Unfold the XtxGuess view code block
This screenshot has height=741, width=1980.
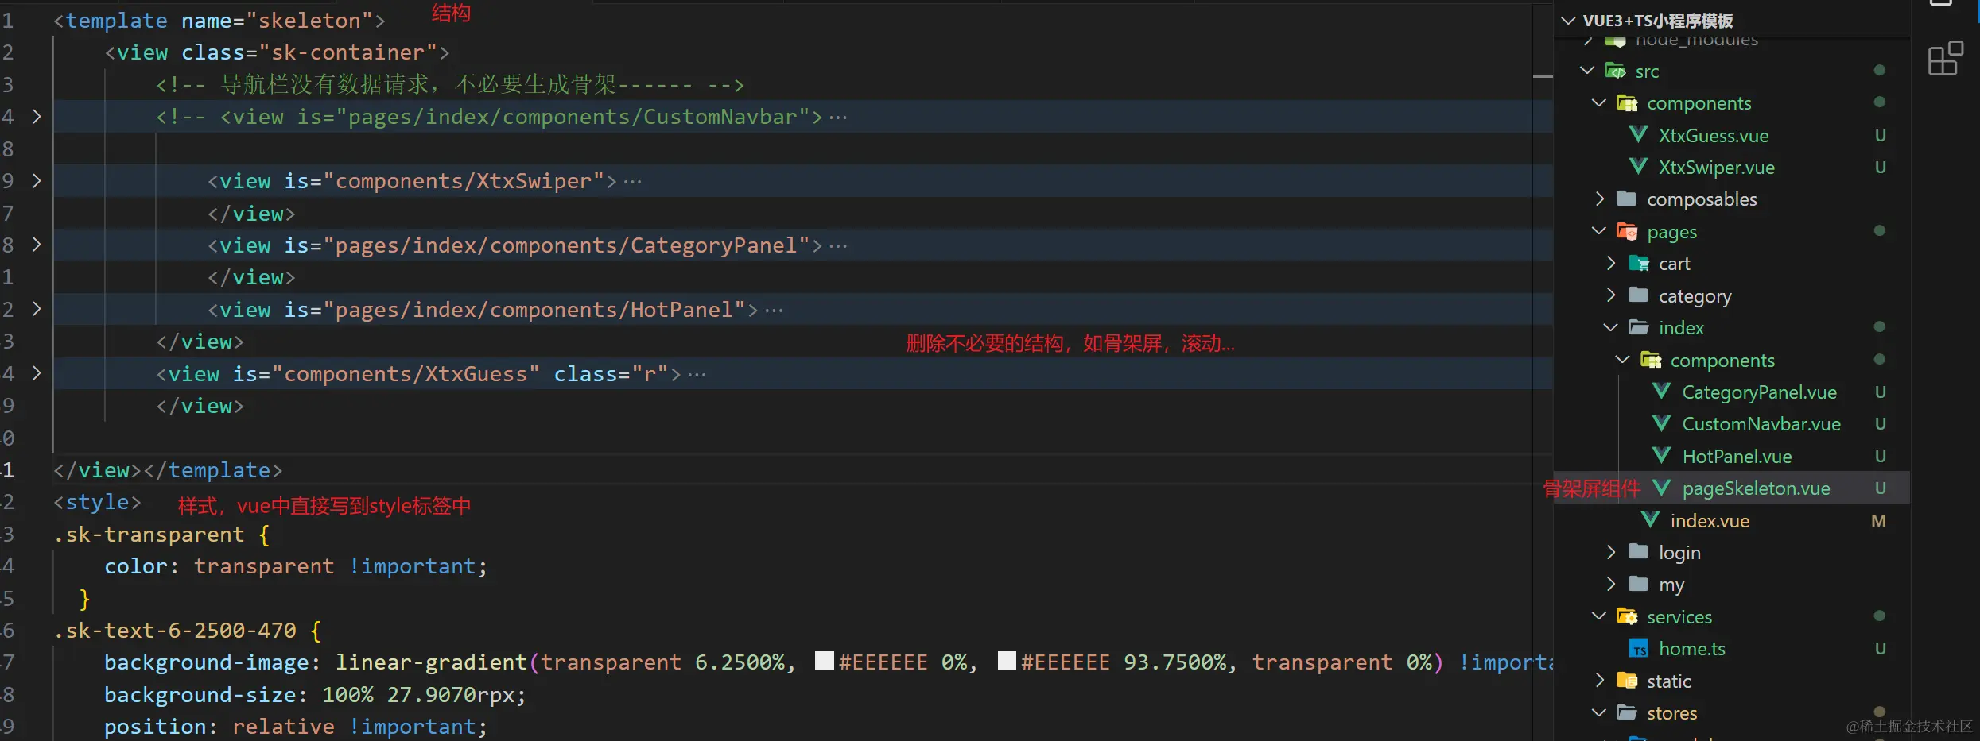coord(36,373)
